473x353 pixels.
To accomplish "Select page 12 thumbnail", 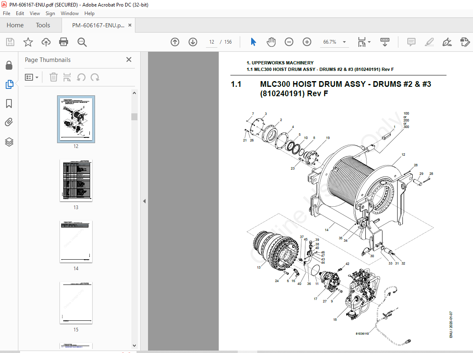I will point(76,119).
